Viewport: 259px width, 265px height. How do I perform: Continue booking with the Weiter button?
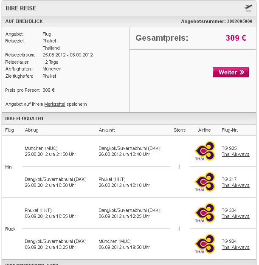[x=231, y=72]
